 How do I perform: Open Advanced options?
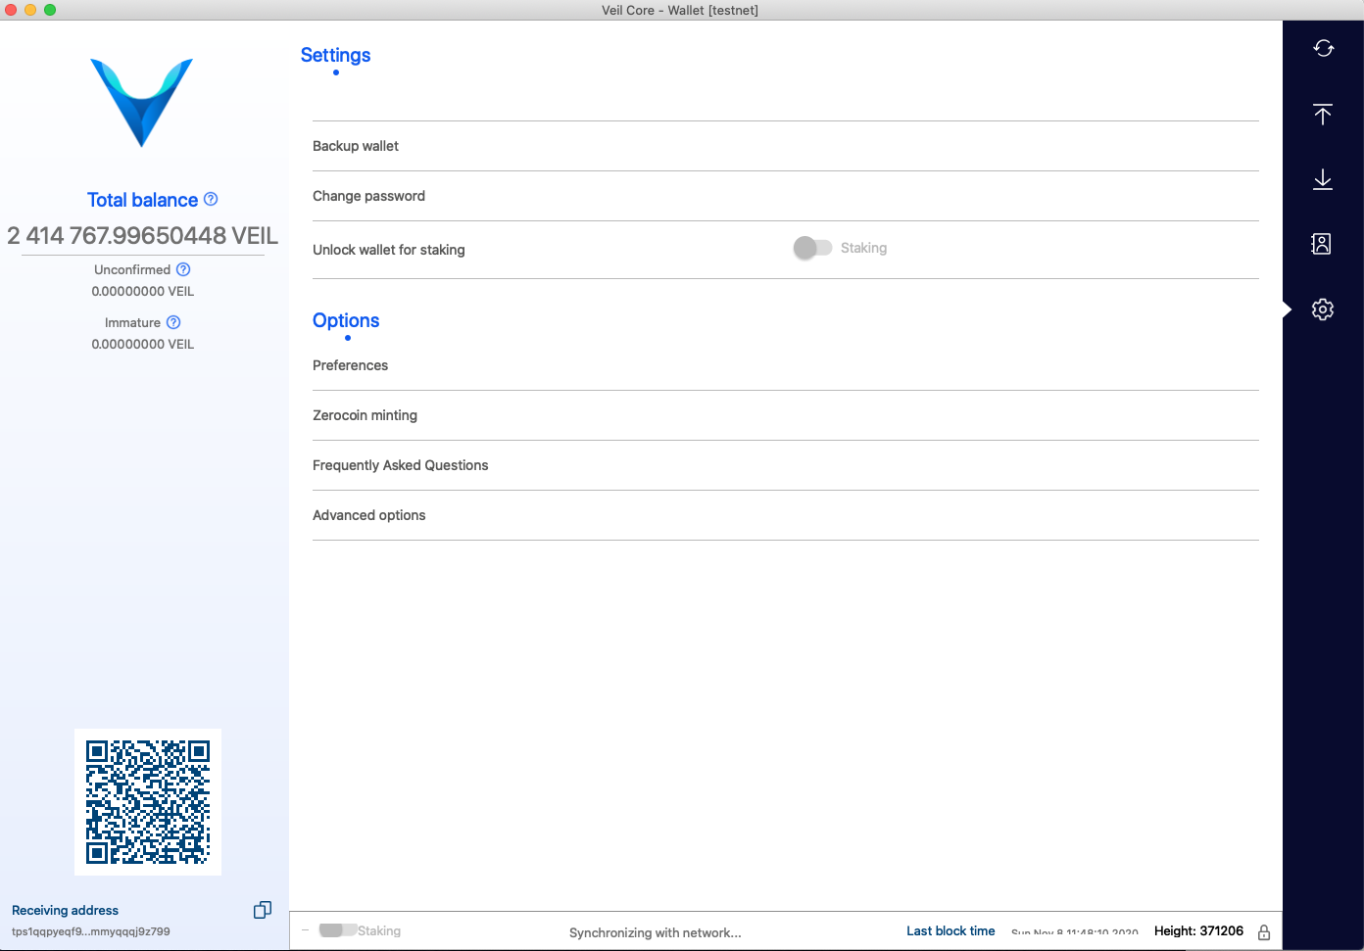tap(786, 515)
